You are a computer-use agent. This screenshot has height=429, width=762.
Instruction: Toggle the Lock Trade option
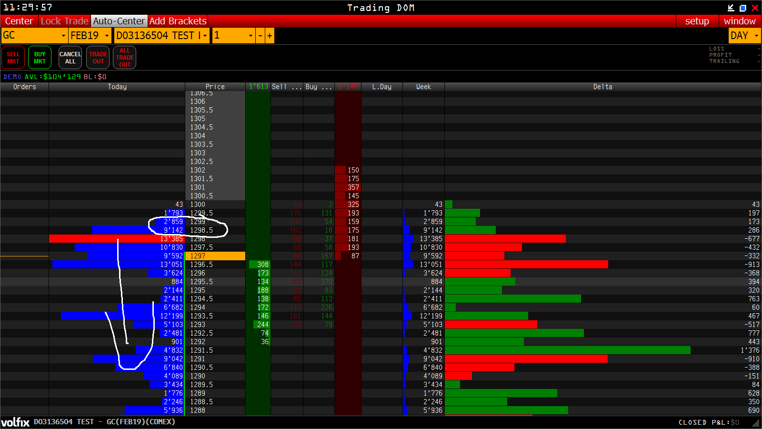pyautogui.click(x=64, y=21)
